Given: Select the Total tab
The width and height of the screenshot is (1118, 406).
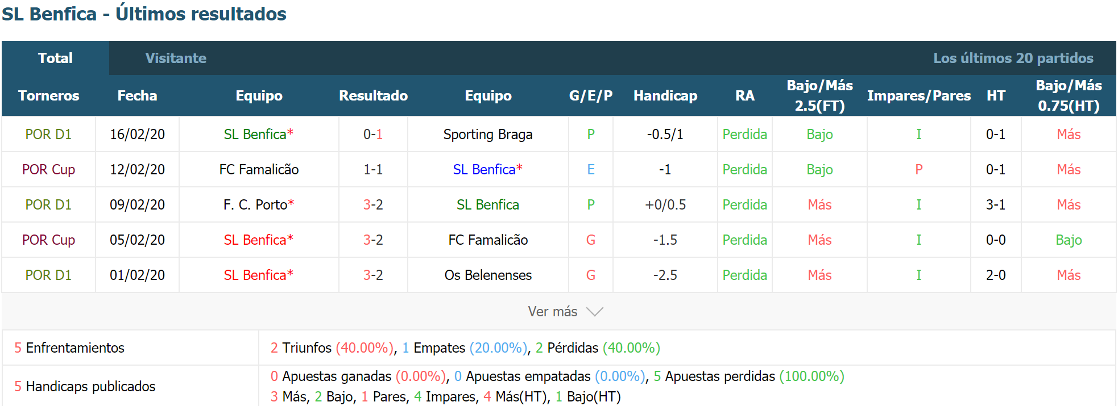Looking at the screenshot, I should [55, 58].
